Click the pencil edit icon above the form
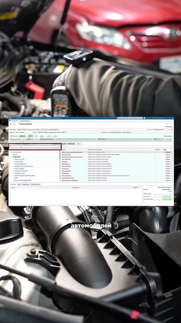Viewport: 181px width, 323px height. click(x=166, y=124)
